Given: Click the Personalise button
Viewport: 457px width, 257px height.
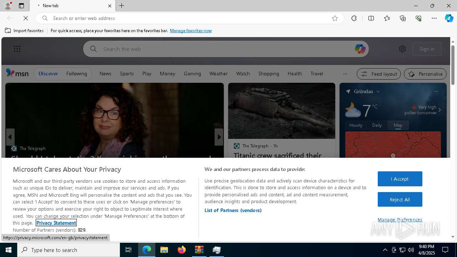Looking at the screenshot, I should click(x=425, y=74).
